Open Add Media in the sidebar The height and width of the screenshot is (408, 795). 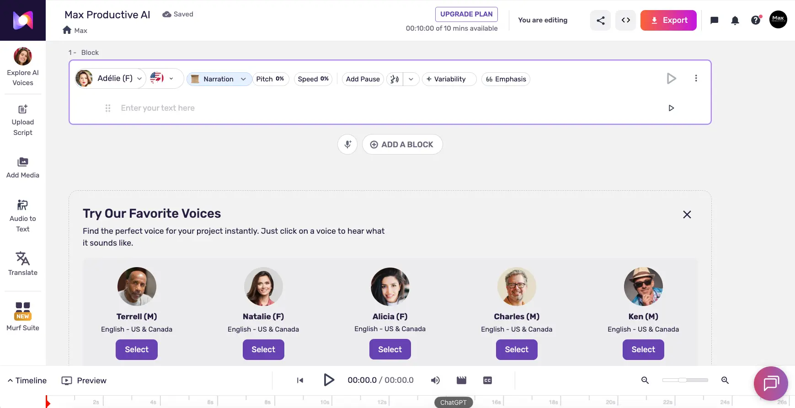pyautogui.click(x=23, y=167)
